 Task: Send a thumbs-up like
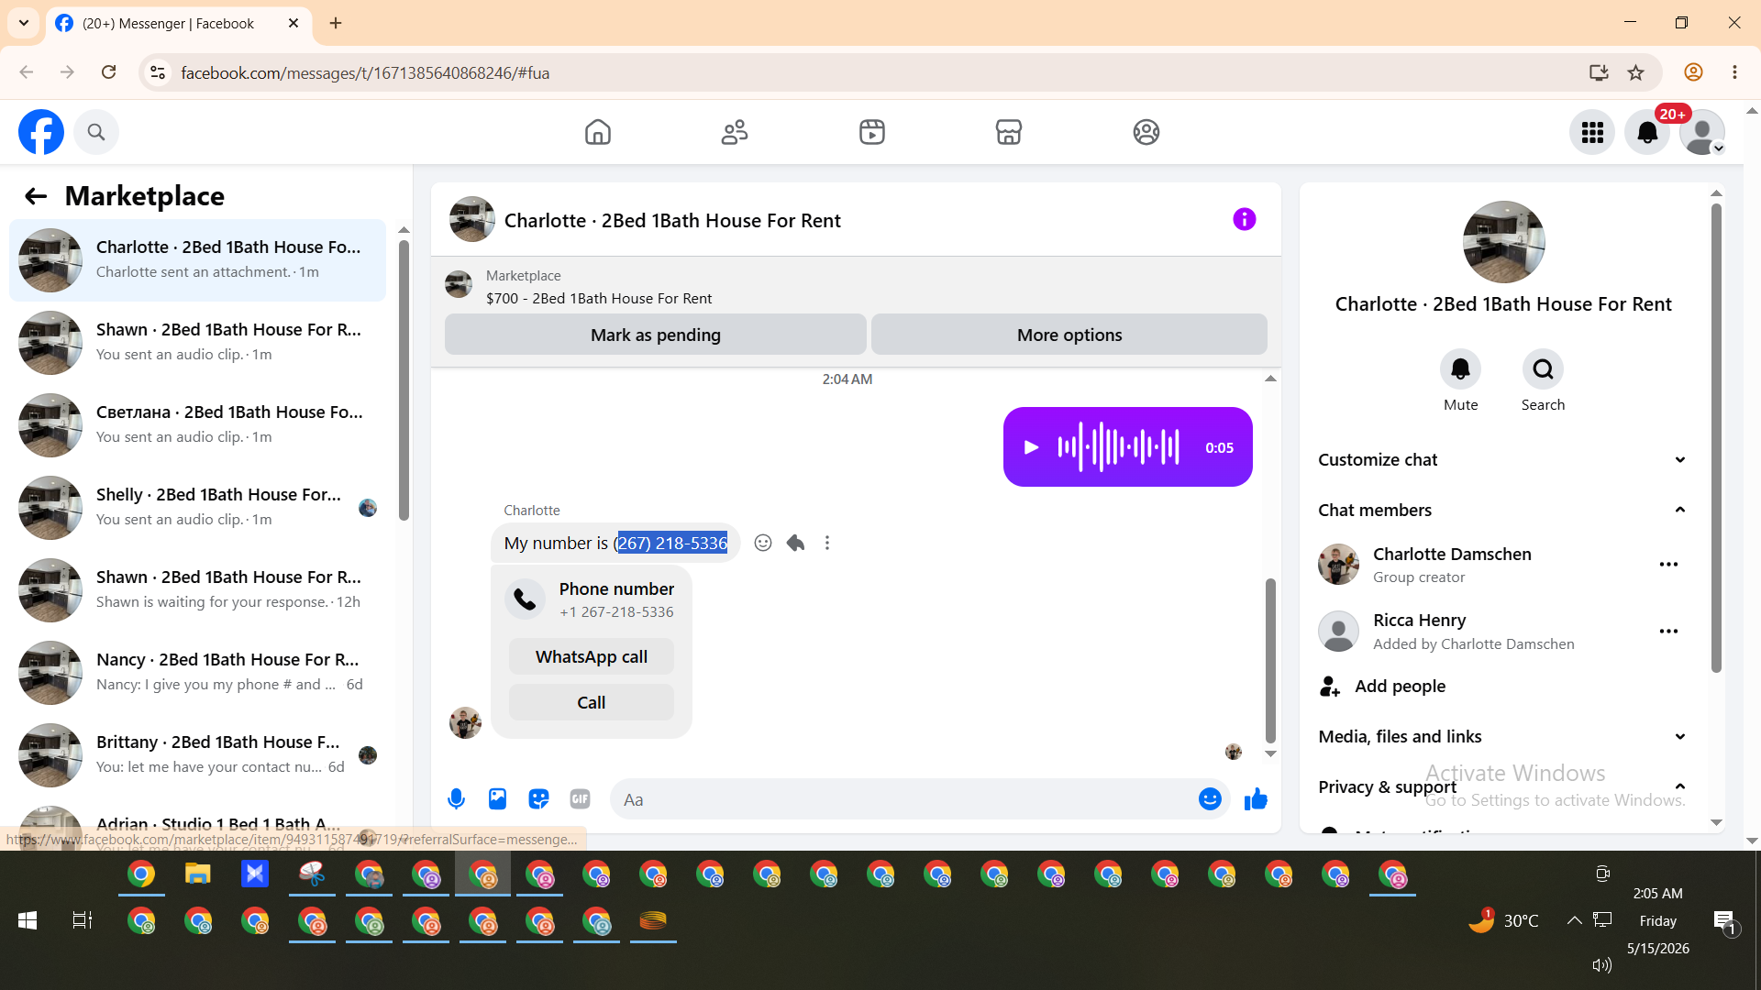click(1256, 799)
